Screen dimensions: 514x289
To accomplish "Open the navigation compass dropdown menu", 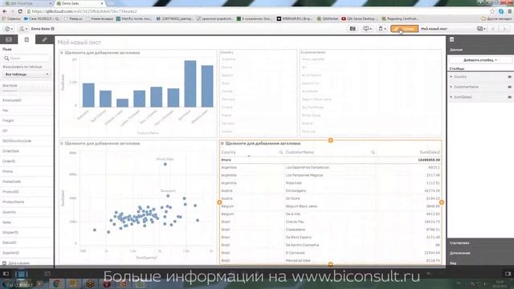I will coord(9,29).
